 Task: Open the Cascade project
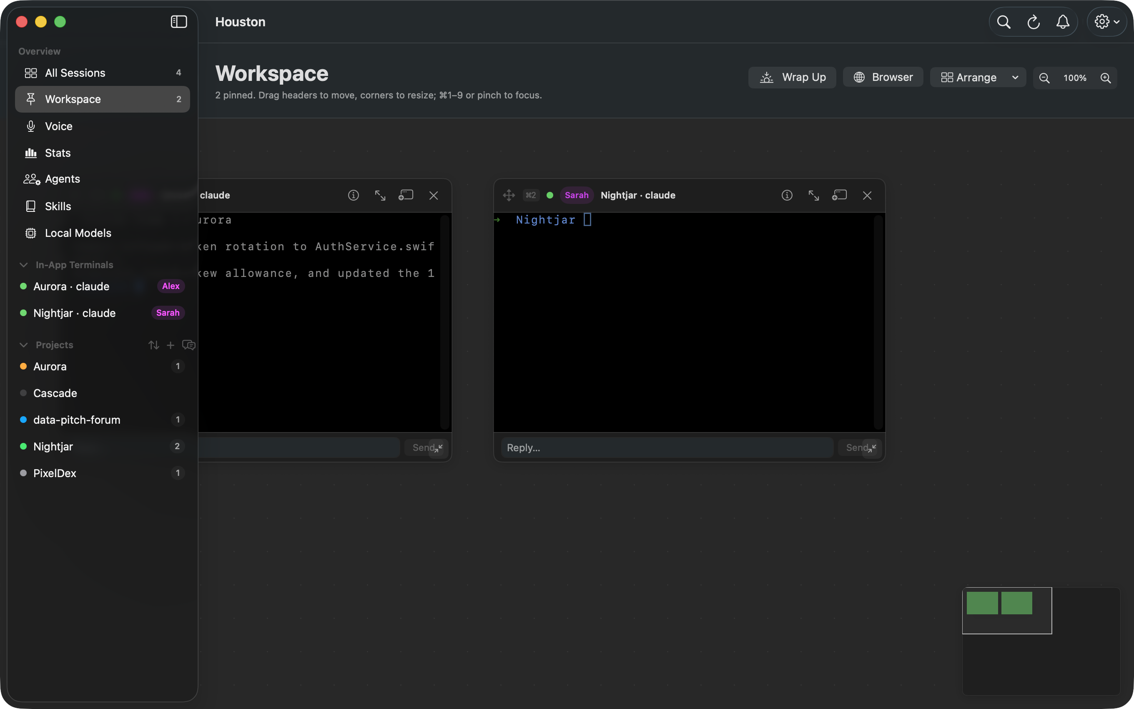pyautogui.click(x=102, y=393)
